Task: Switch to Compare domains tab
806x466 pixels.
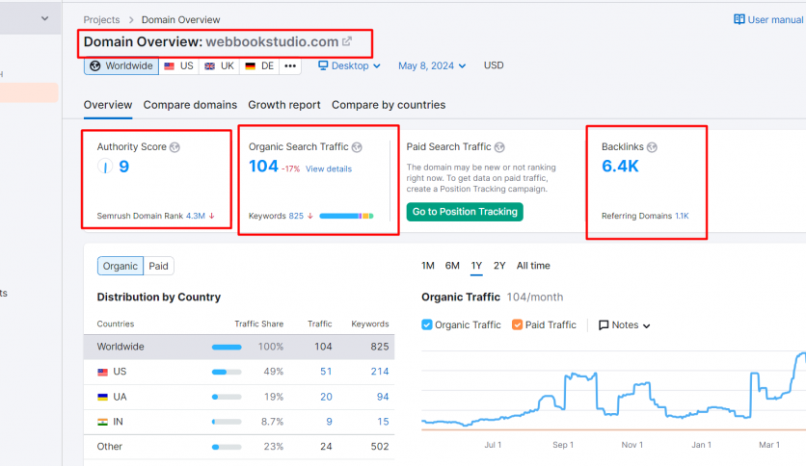Action: click(190, 105)
